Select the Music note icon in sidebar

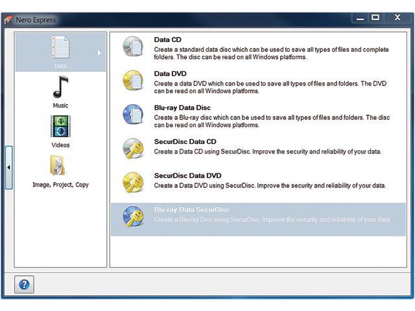(60, 87)
